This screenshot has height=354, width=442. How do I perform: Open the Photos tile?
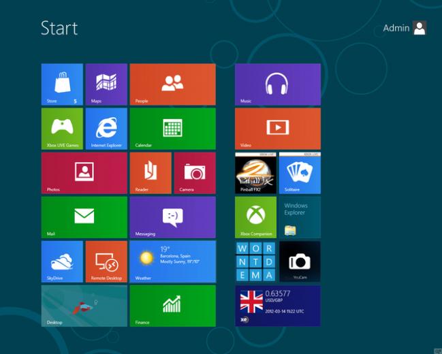84,173
